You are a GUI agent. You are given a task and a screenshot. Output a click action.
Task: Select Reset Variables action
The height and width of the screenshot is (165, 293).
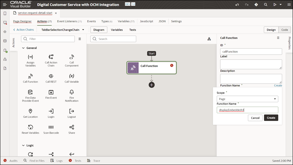point(30,129)
